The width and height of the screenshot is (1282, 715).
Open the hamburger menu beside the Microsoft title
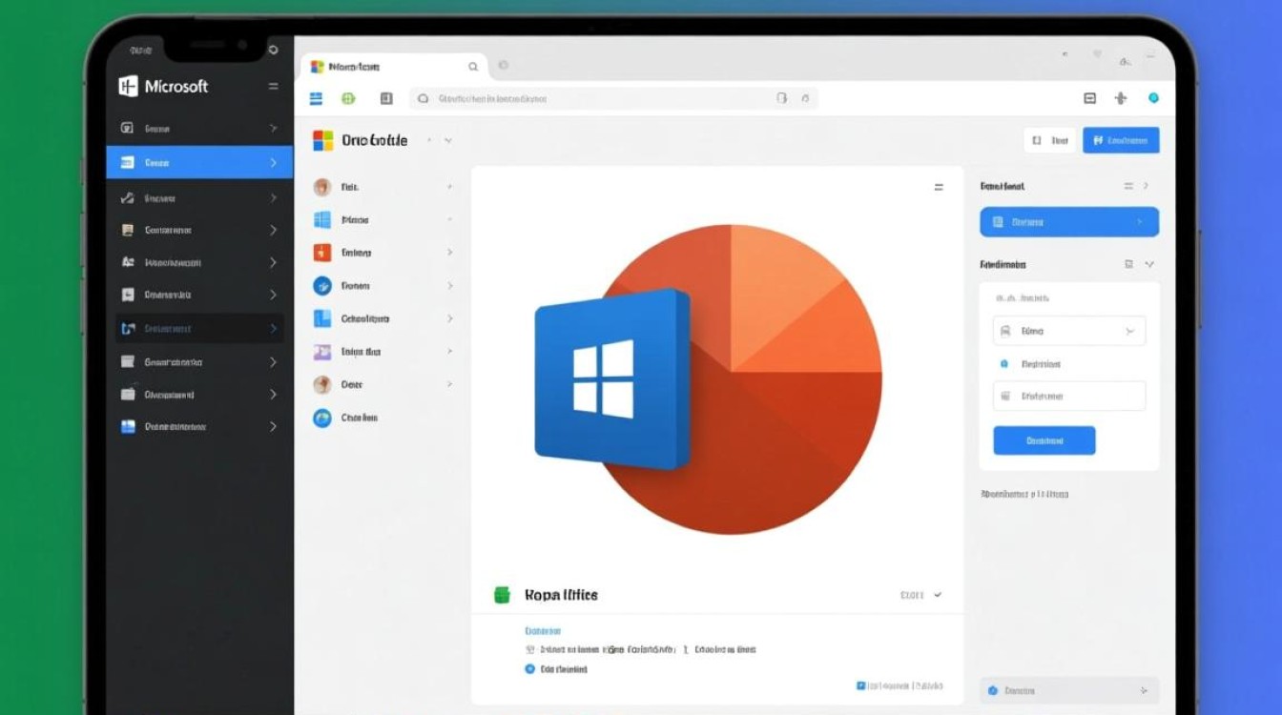(x=274, y=86)
